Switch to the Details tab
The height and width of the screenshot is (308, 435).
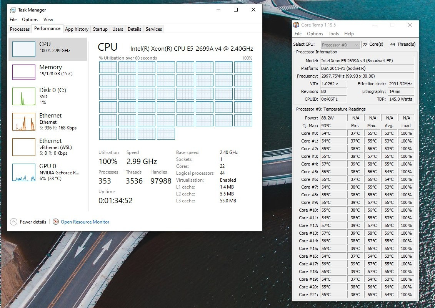[x=134, y=29]
